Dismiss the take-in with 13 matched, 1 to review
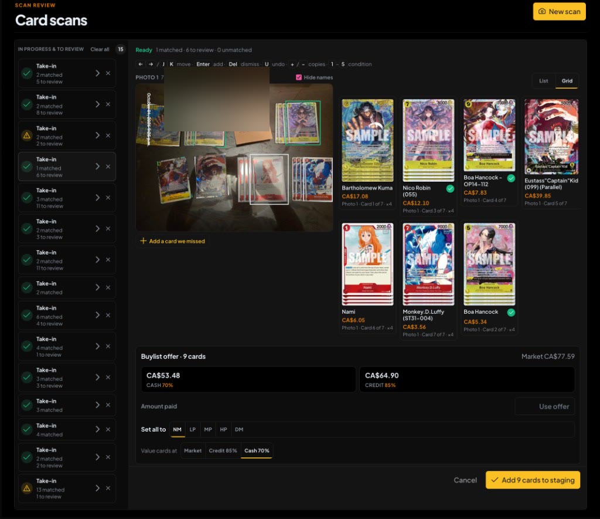Screen dimensions: 600x519 pos(108,488)
